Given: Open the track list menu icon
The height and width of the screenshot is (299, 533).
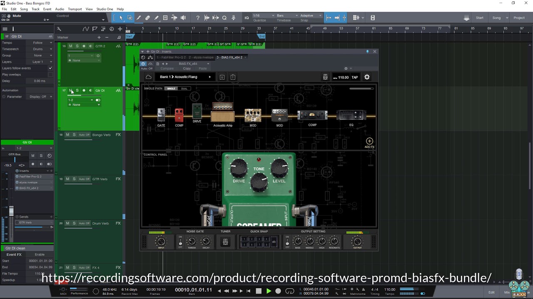Looking at the screenshot, I should click(x=5, y=29).
